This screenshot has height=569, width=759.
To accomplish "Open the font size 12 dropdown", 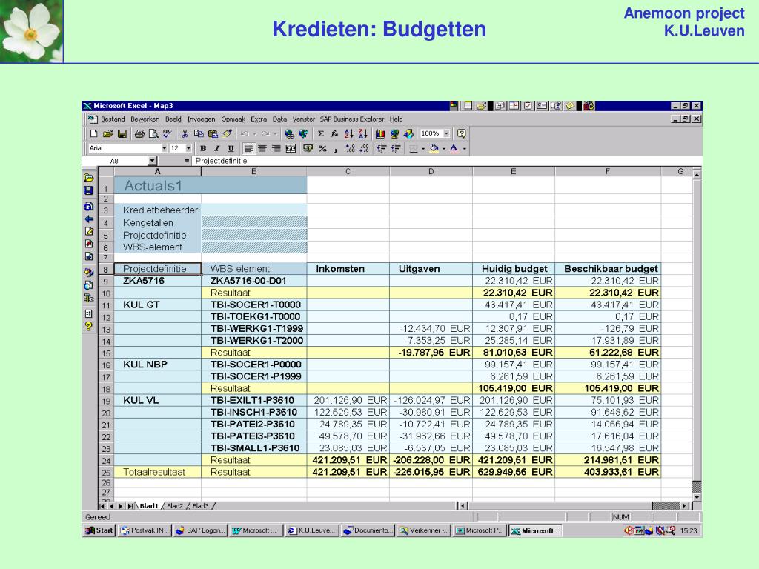I will click(x=188, y=148).
